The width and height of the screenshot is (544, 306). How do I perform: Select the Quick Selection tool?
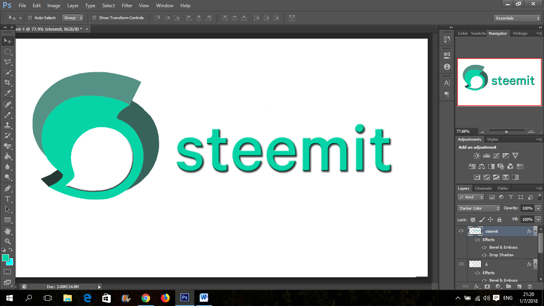coord(8,72)
